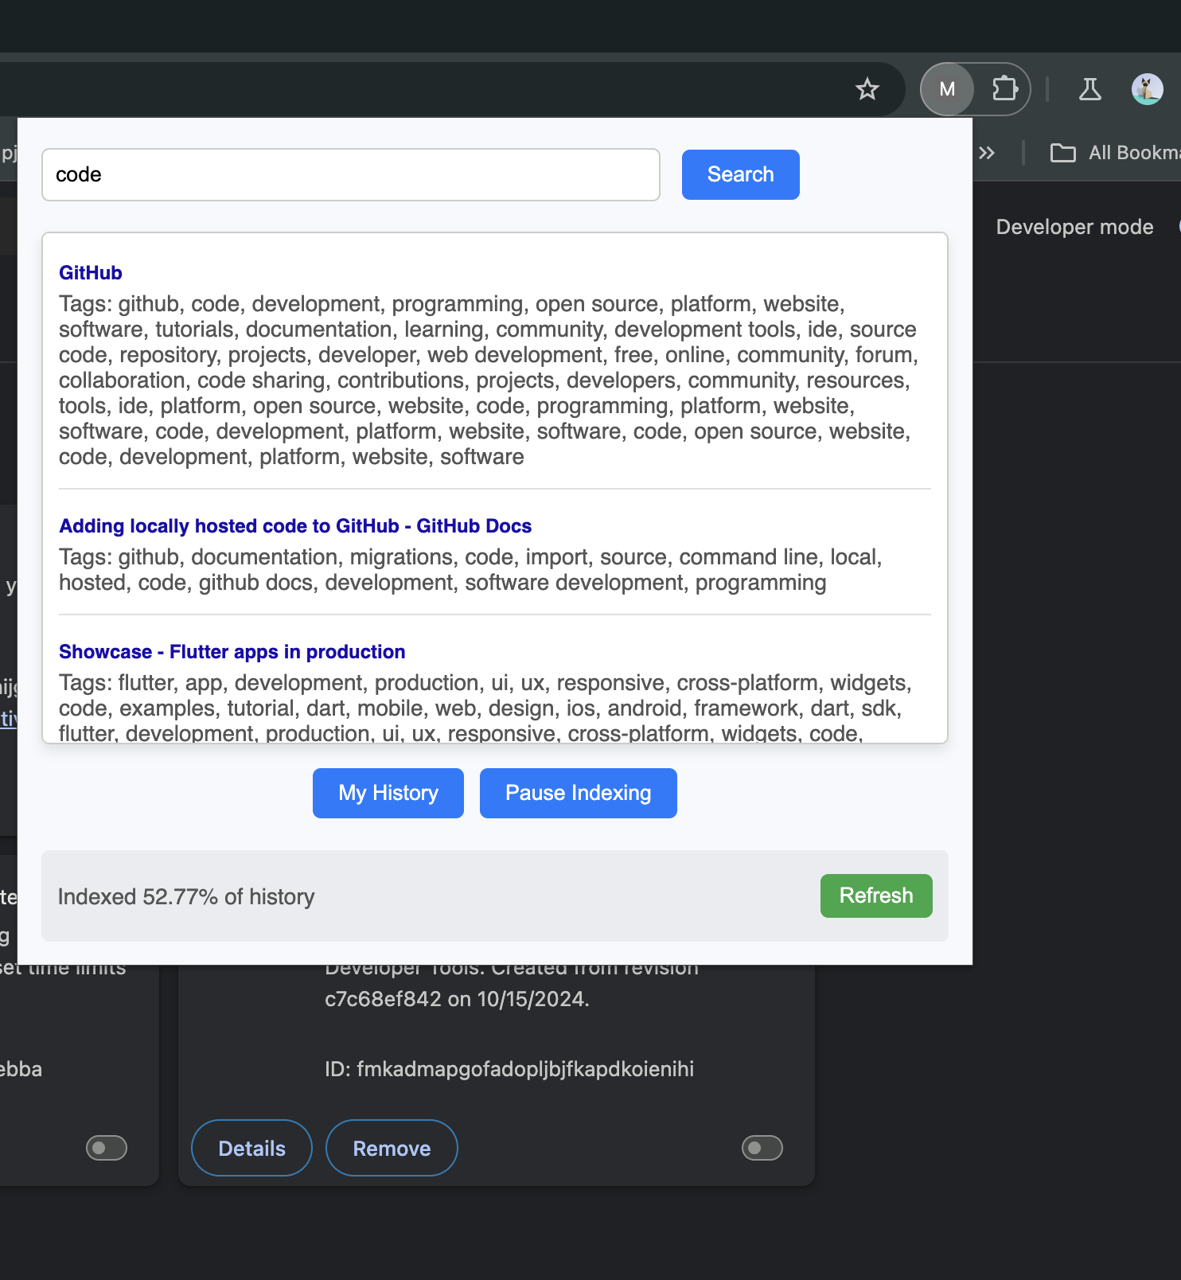Click the Indexed 52.77% of history text
Viewport: 1181px width, 1280px height.
[186, 897]
